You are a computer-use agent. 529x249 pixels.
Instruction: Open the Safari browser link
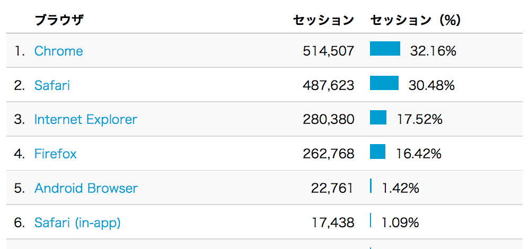[x=52, y=85]
